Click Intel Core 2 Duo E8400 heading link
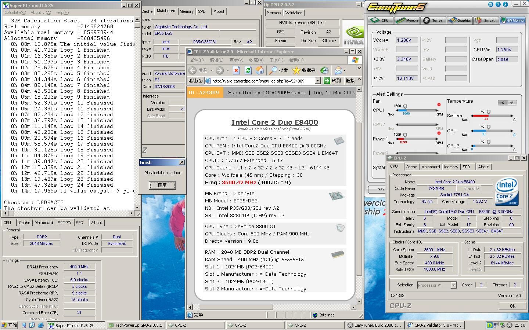 tap(274, 122)
